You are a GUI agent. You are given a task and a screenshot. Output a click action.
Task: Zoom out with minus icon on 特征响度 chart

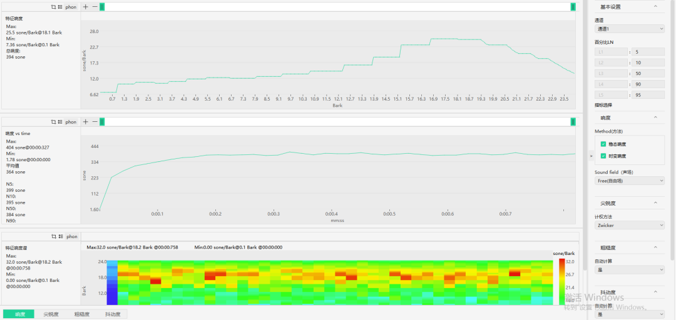tap(95, 7)
